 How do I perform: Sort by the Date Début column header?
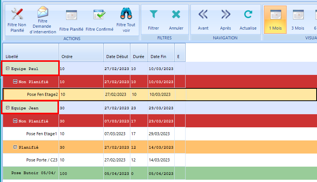coord(117,57)
